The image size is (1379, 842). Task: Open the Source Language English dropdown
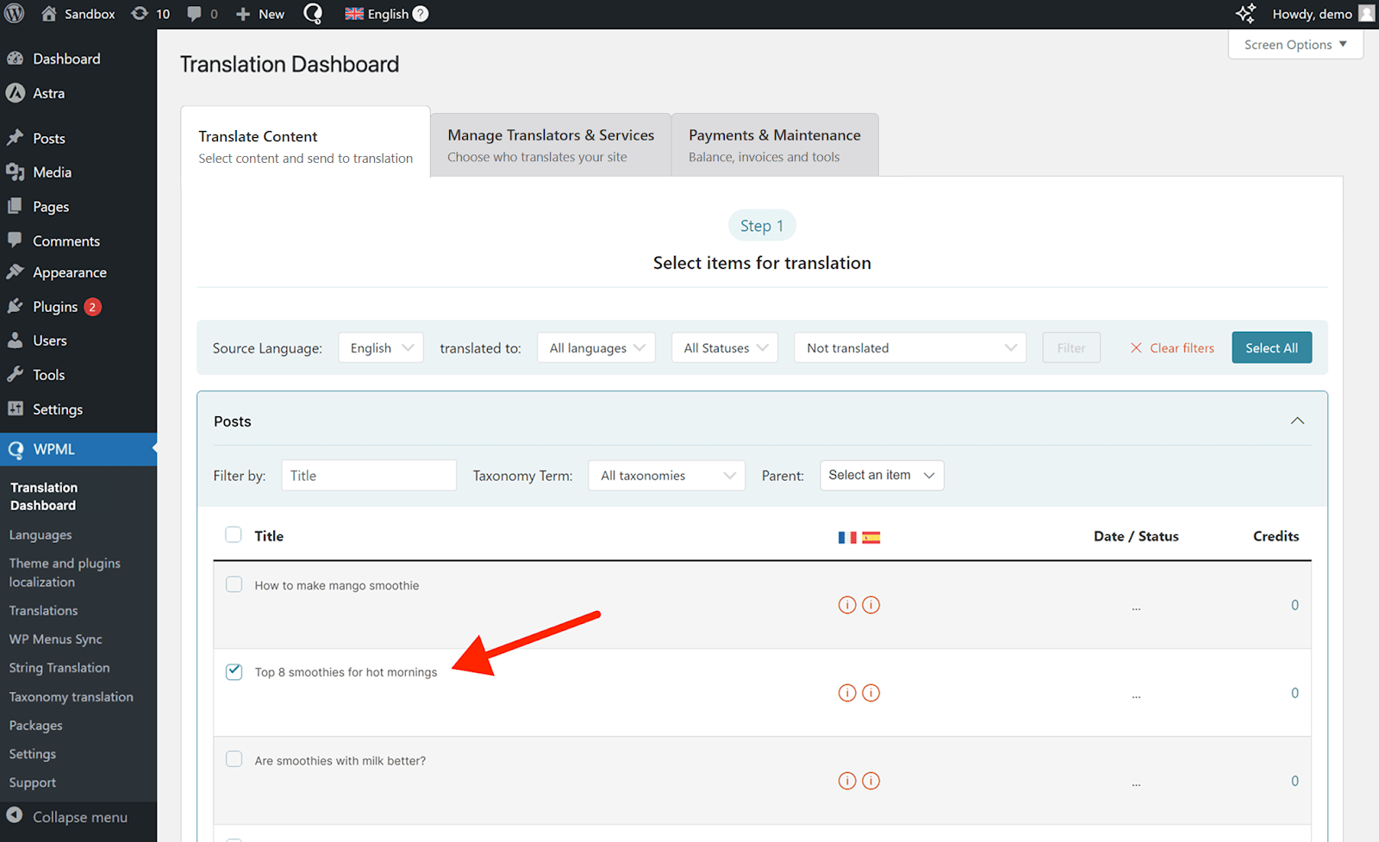pos(381,348)
